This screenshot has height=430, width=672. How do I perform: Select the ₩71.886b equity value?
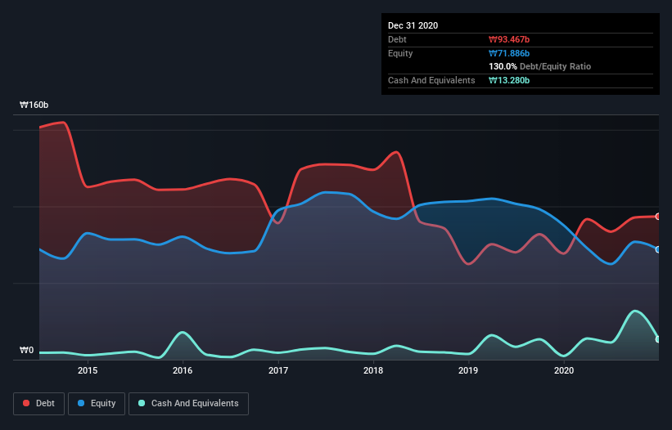(x=509, y=53)
